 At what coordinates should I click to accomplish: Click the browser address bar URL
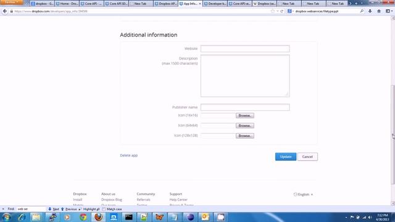[x=141, y=11]
